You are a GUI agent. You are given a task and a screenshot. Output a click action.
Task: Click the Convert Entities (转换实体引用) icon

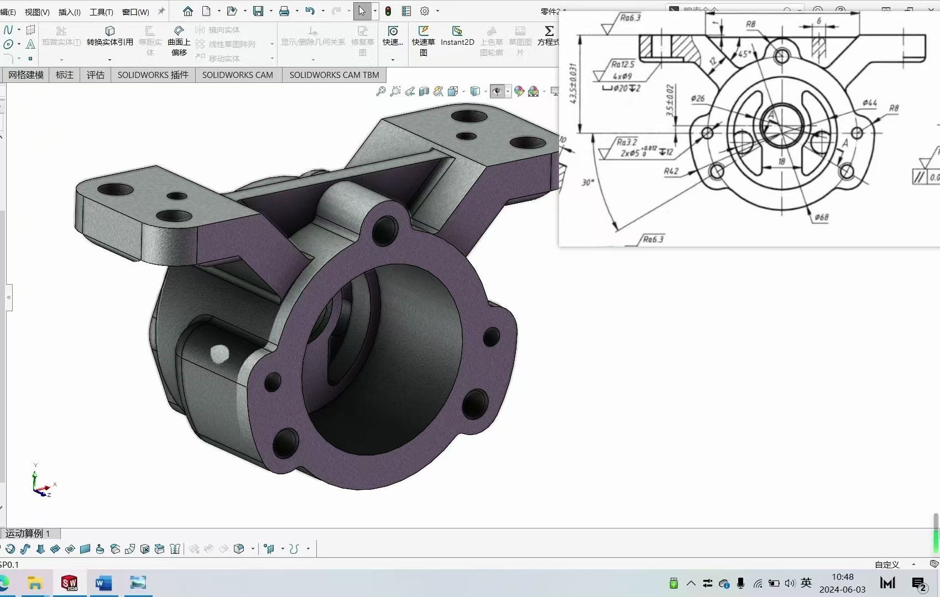pyautogui.click(x=109, y=32)
